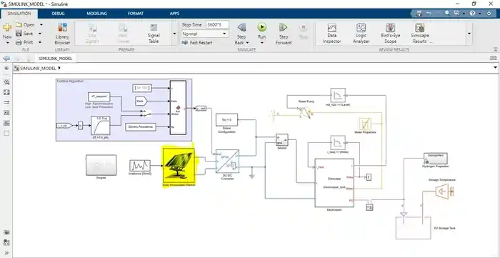Open the address bar dropdown at far right
The width and height of the screenshot is (500, 258).
click(x=495, y=68)
